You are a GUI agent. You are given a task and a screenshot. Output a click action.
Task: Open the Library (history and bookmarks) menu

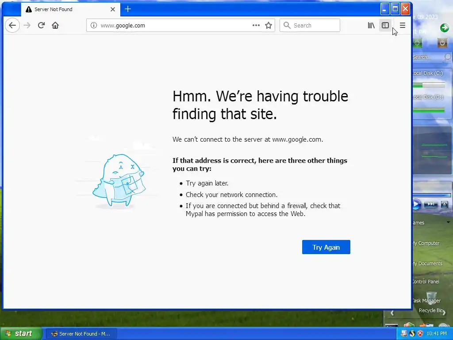click(371, 25)
